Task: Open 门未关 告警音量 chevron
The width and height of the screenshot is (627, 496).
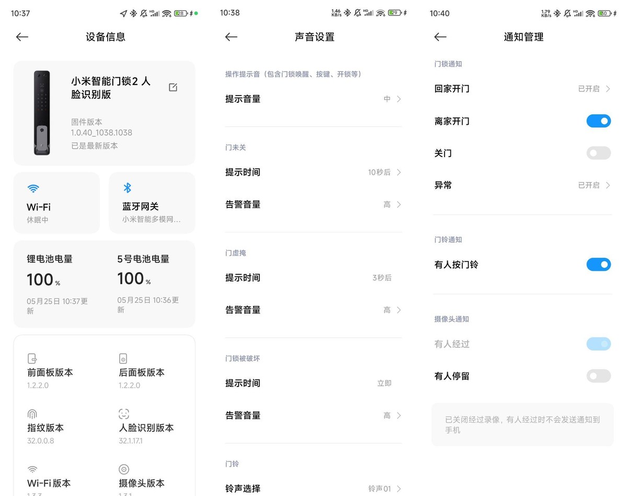Action: 399,205
